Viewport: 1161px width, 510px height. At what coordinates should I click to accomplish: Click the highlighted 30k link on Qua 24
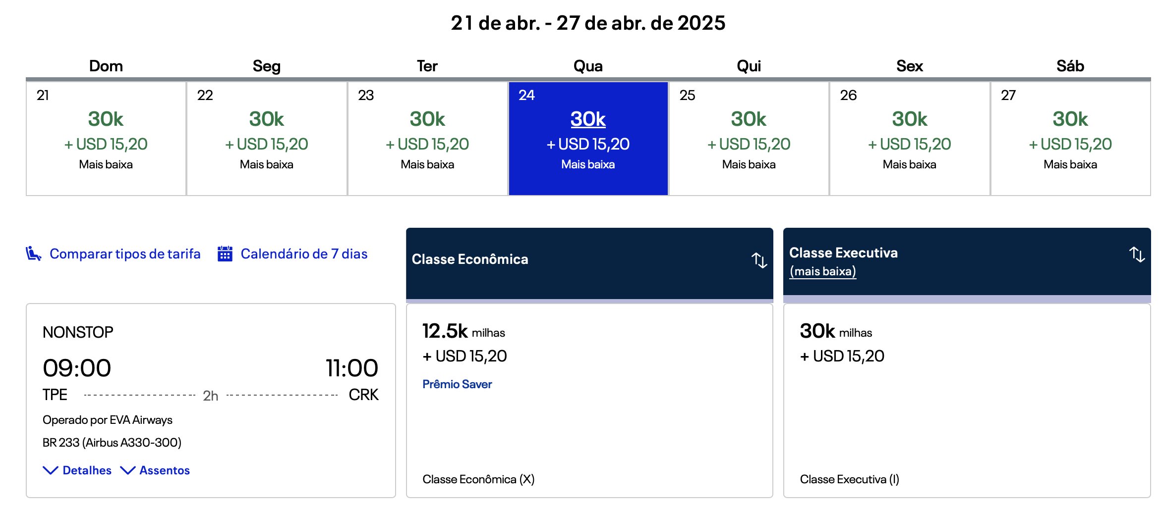[x=588, y=119]
